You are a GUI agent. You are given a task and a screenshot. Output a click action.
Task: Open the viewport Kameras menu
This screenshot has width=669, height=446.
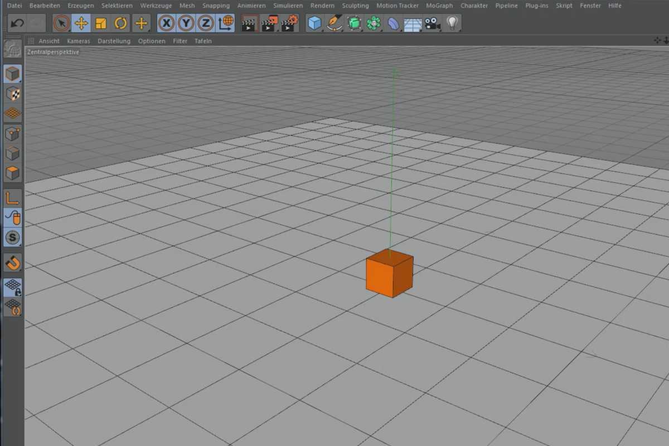coord(78,41)
